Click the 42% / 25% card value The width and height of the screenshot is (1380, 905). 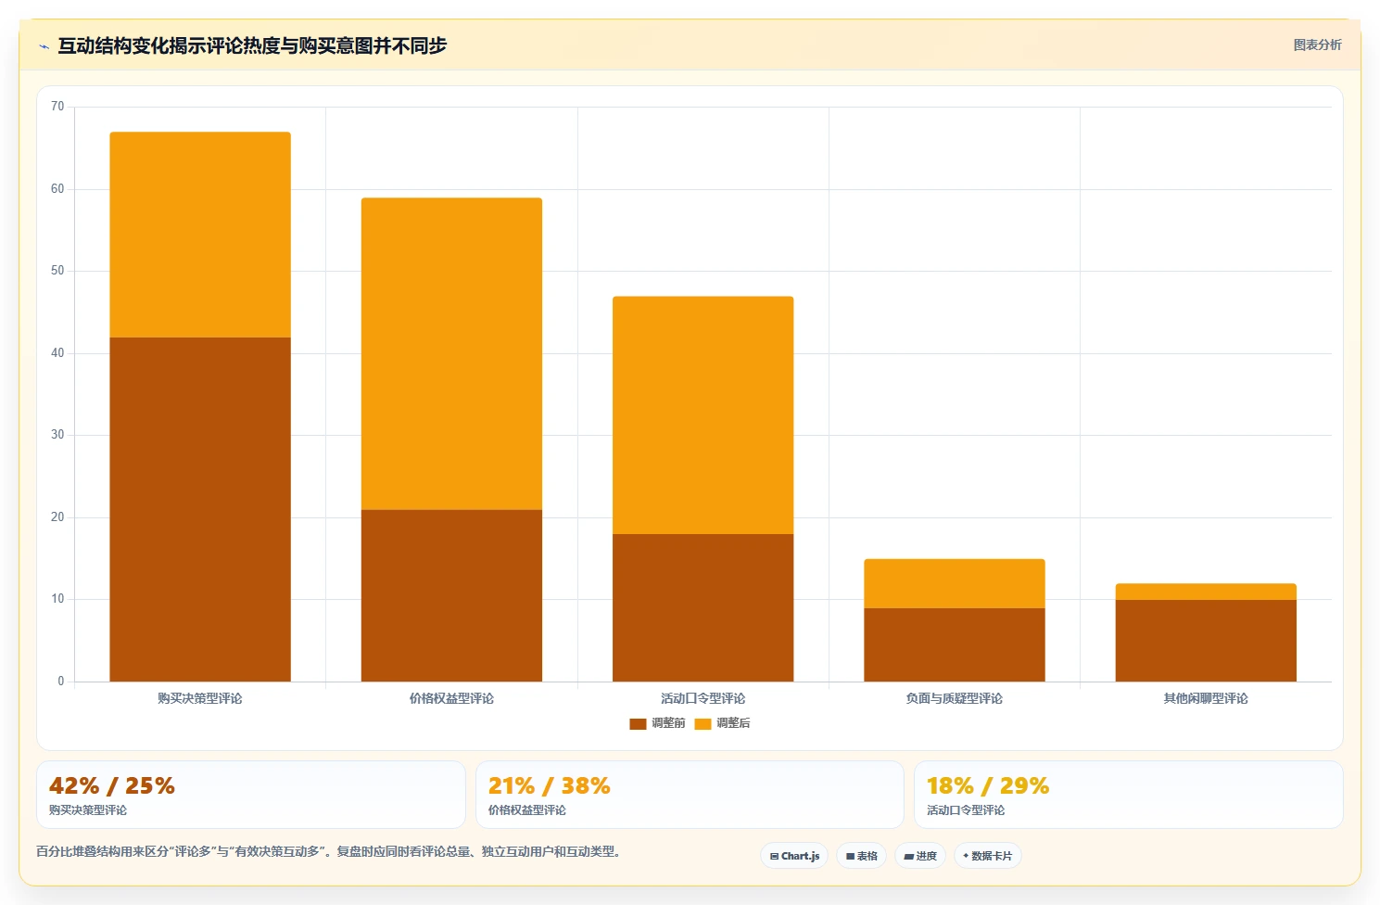pos(112,786)
